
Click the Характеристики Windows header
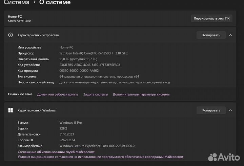(37, 110)
